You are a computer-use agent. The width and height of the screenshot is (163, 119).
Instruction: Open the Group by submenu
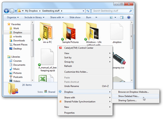click(x=85, y=62)
